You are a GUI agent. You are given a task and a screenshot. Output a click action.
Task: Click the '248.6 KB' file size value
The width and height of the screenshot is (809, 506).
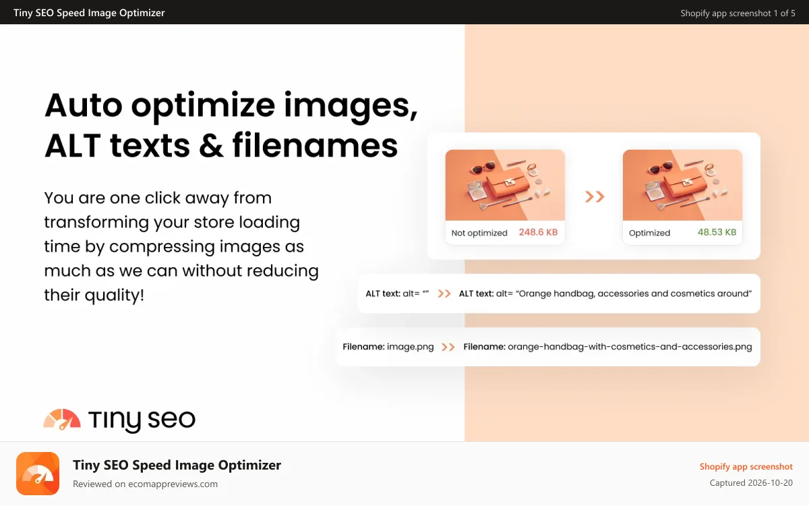coord(538,232)
